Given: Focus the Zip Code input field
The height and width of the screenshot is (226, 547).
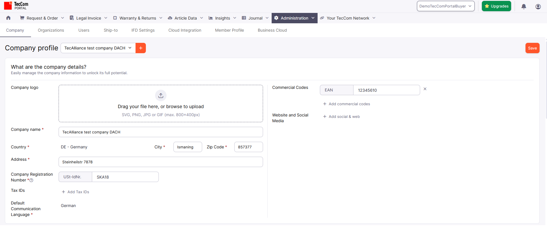Looking at the screenshot, I should [x=248, y=147].
